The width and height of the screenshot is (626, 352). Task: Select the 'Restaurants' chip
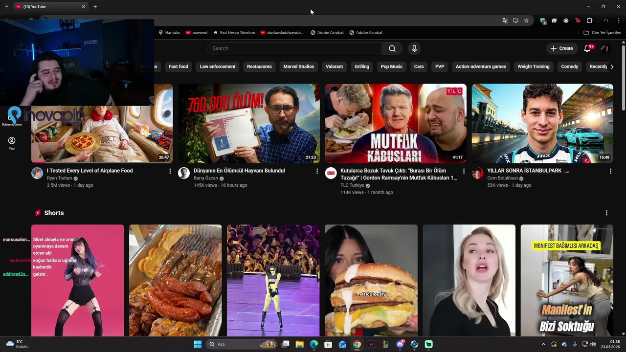(259, 66)
